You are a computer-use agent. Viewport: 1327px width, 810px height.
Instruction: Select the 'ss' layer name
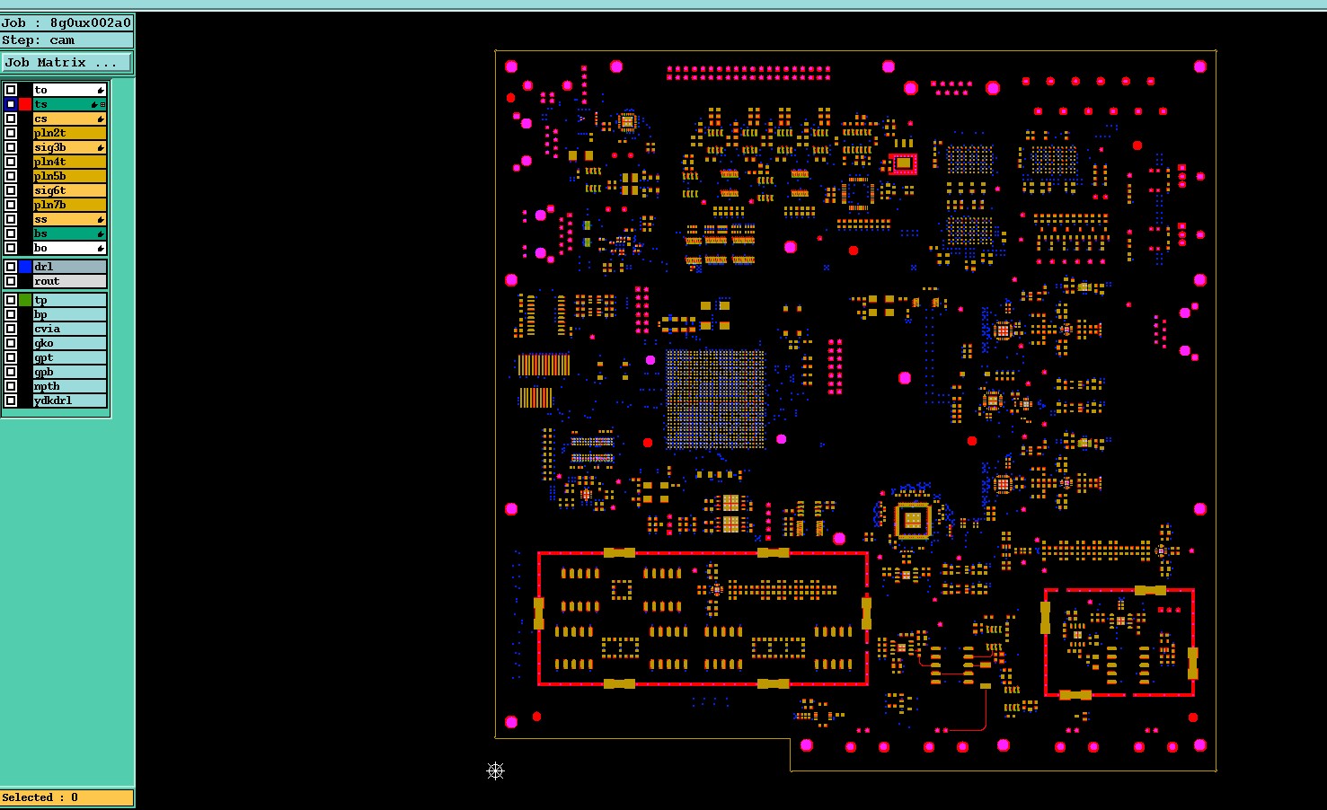click(x=70, y=219)
